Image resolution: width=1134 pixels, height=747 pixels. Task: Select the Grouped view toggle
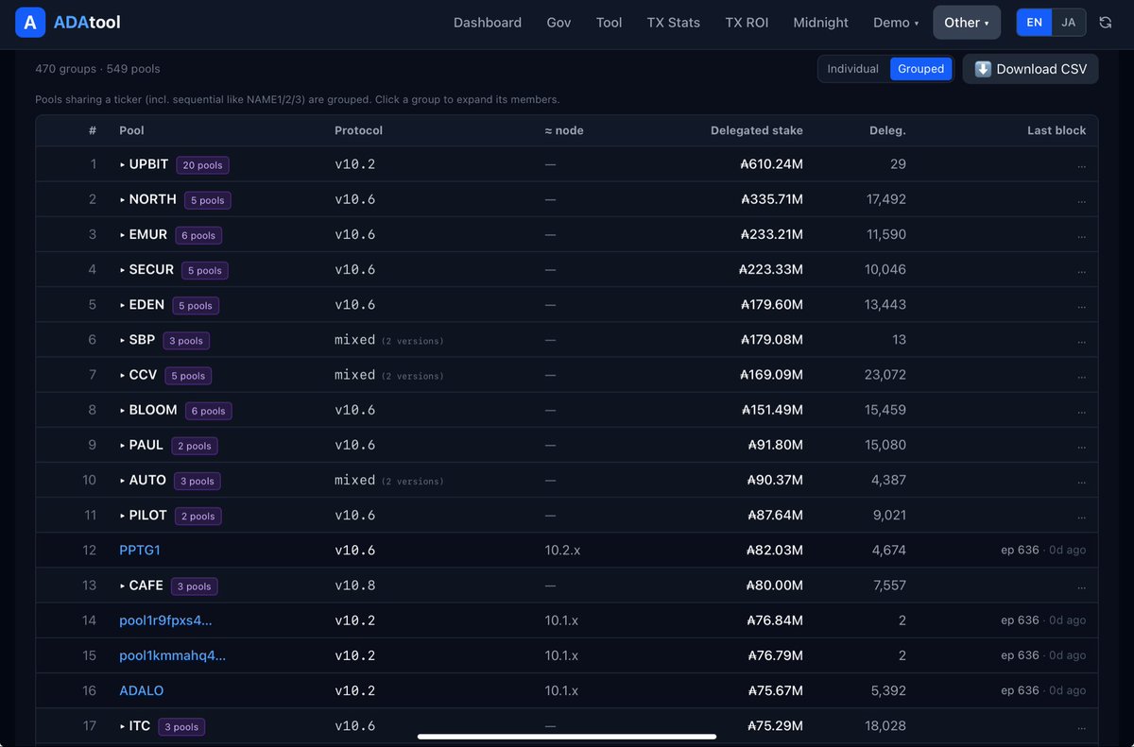(920, 69)
